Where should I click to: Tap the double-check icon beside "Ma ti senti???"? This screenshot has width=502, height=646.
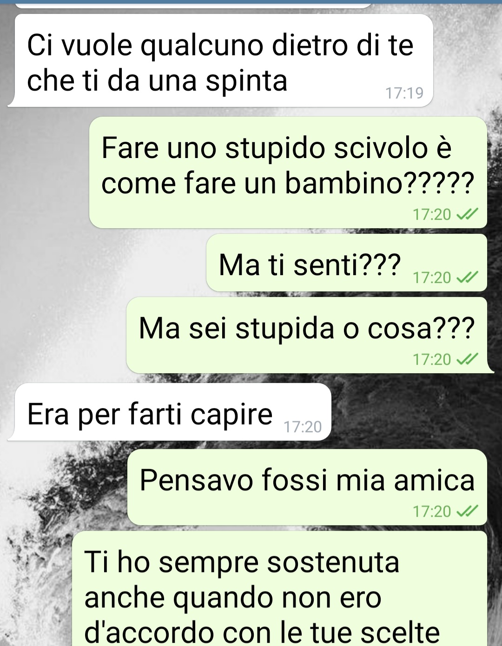467,277
